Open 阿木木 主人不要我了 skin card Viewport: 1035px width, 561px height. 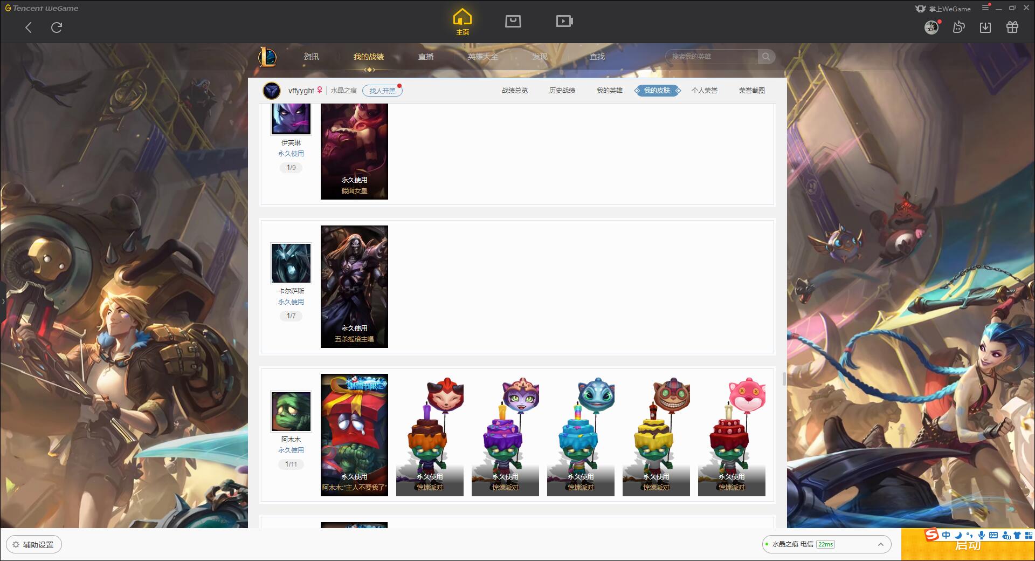click(354, 435)
